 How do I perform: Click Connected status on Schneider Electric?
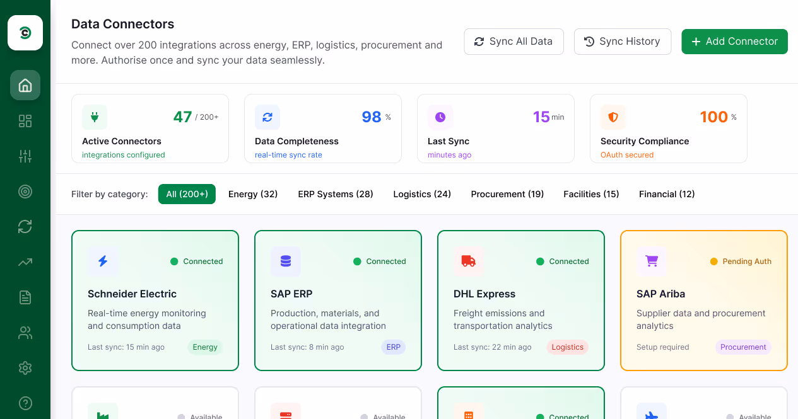[197, 261]
